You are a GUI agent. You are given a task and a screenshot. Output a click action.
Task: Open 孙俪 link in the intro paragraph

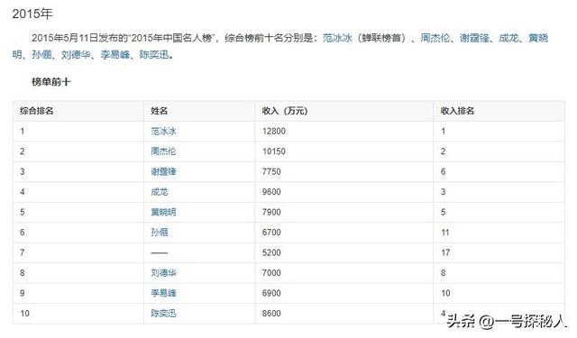point(41,55)
